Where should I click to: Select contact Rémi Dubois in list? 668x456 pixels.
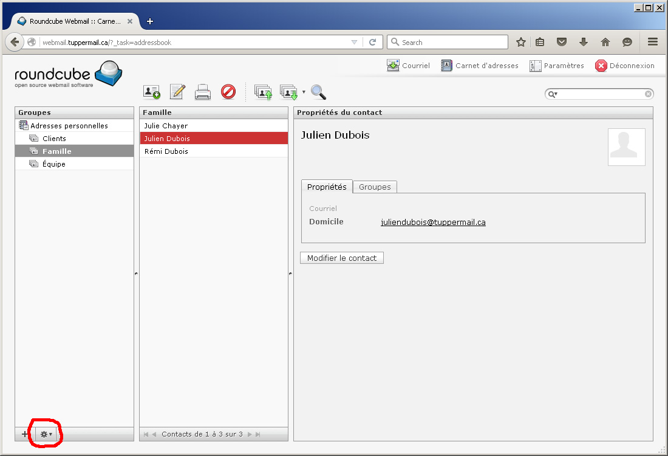(166, 151)
